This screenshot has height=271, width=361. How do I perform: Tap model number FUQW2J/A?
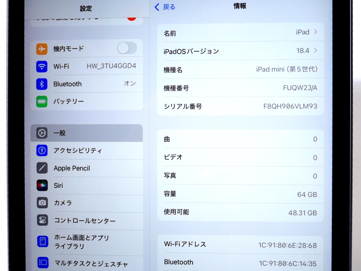point(300,88)
